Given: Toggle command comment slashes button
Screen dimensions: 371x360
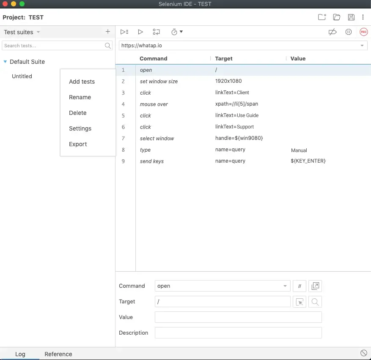Looking at the screenshot, I should click(x=300, y=286).
